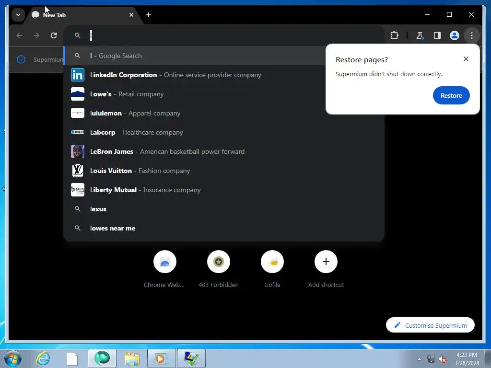The height and width of the screenshot is (368, 491).
Task: Click the warning checkmark taskbar icon
Action: point(191,358)
